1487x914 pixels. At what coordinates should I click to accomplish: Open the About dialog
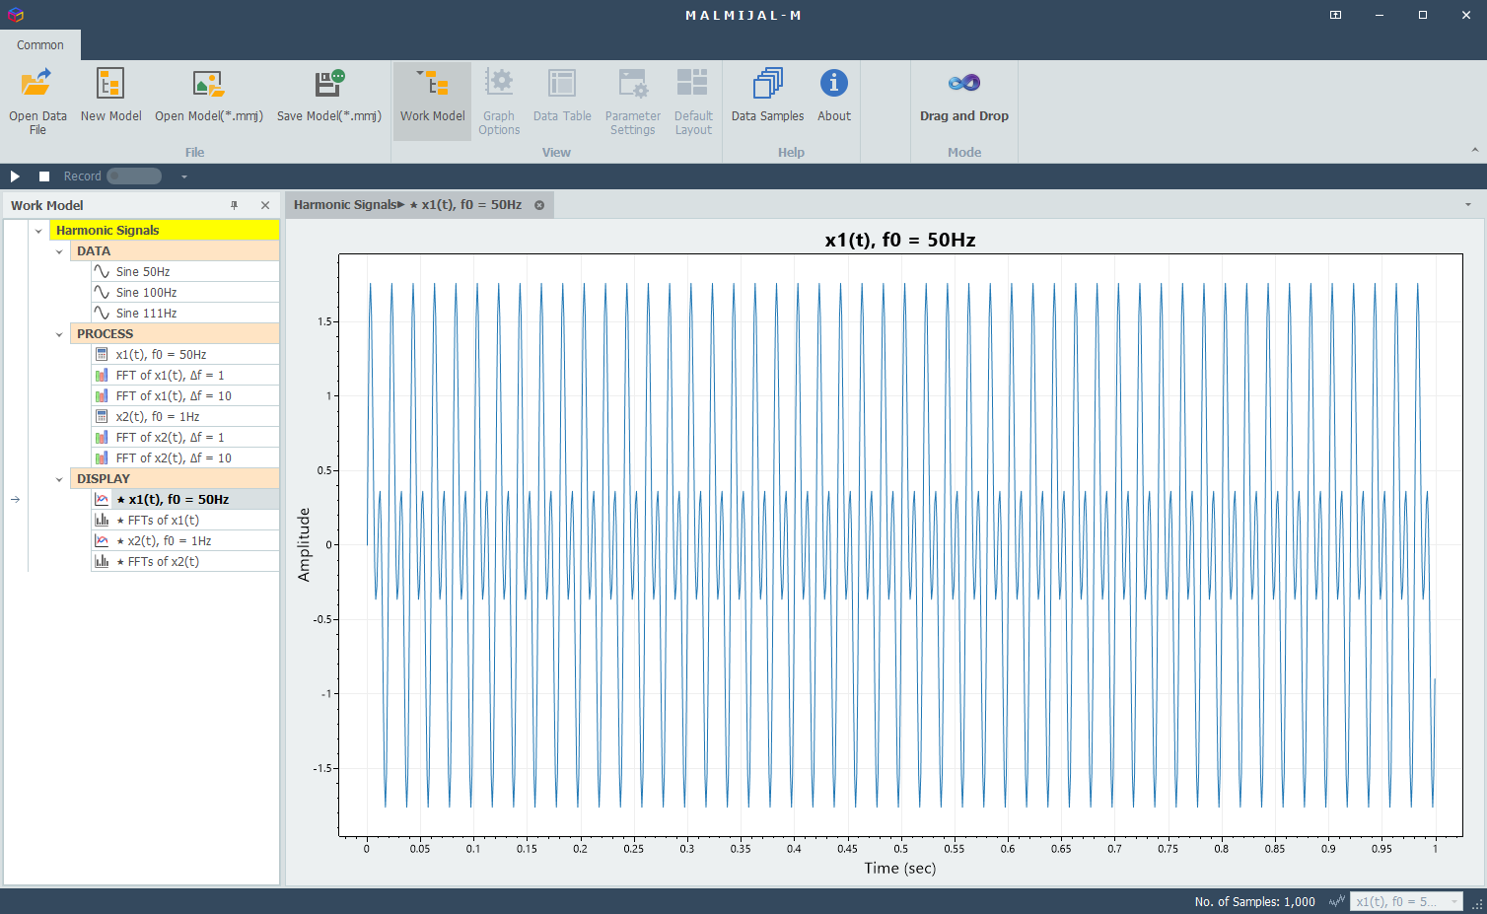tap(834, 97)
